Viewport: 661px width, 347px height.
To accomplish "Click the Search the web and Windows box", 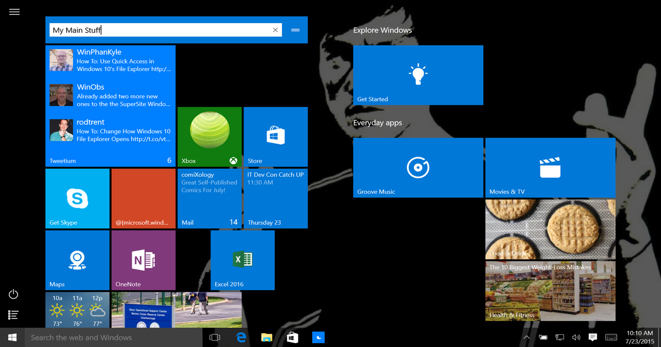I will coord(110,337).
